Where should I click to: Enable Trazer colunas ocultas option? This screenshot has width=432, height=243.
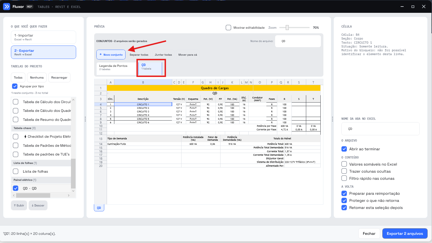tap(344, 171)
